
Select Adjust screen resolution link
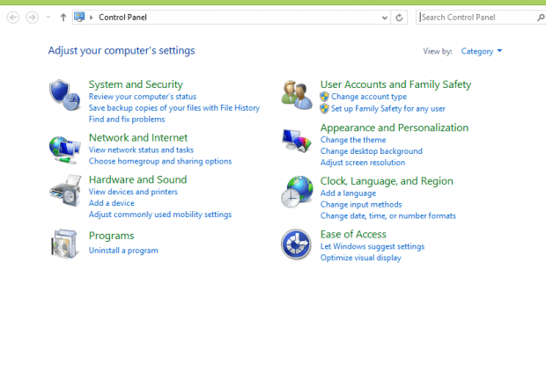tap(363, 163)
